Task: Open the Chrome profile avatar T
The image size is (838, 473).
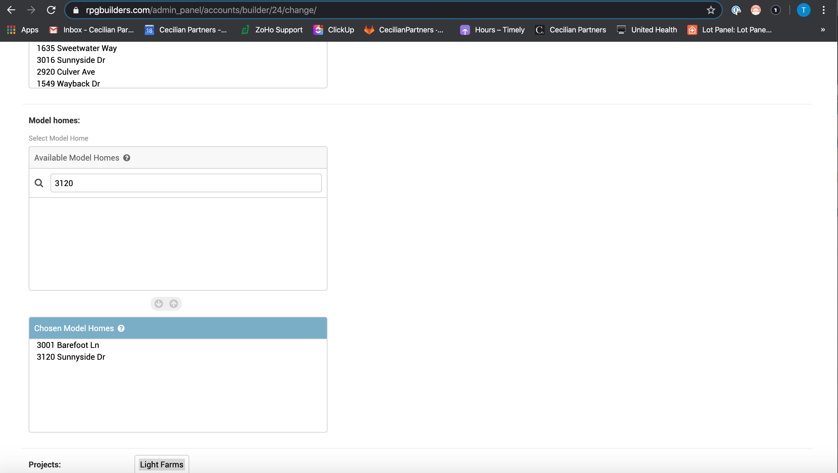Action: pyautogui.click(x=803, y=10)
